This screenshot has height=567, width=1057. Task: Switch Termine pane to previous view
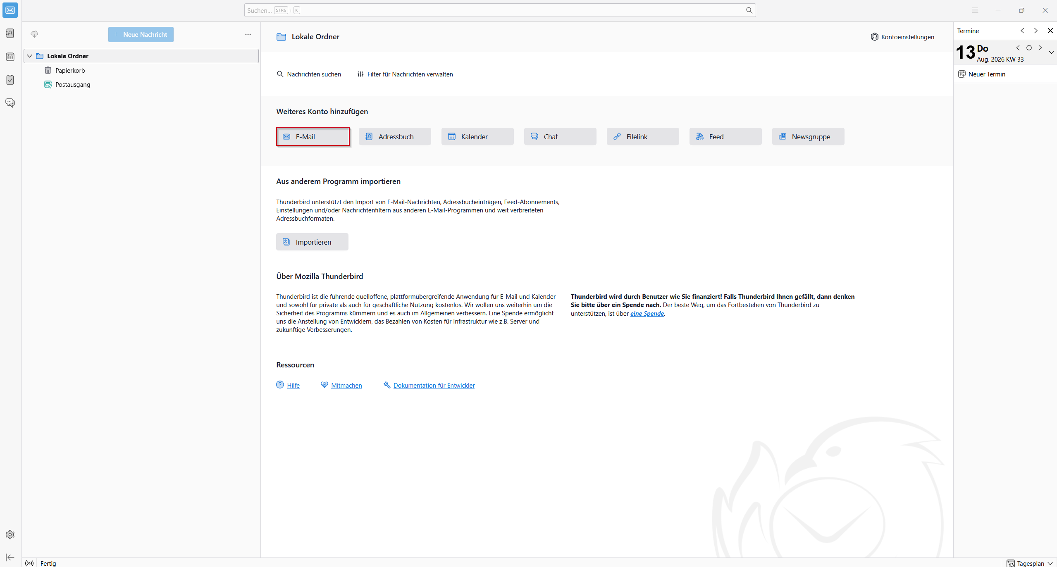click(1022, 31)
